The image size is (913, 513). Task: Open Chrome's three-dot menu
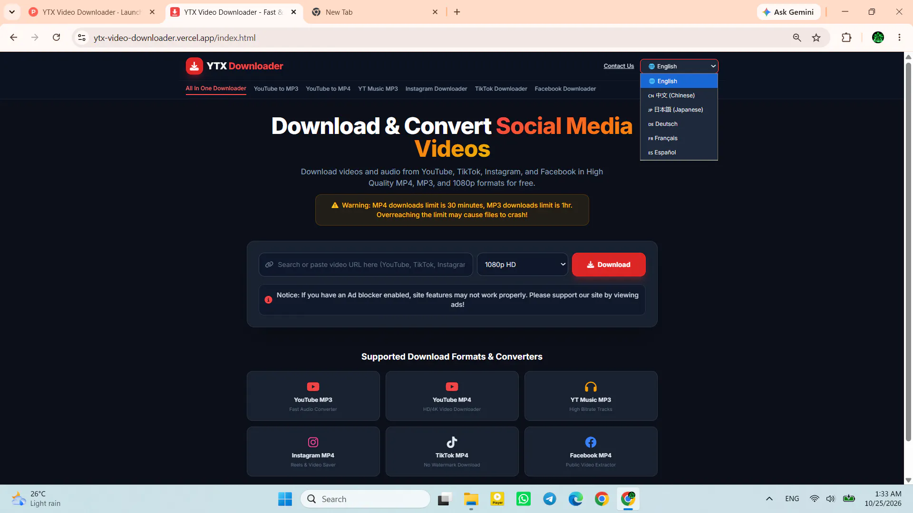899,38
